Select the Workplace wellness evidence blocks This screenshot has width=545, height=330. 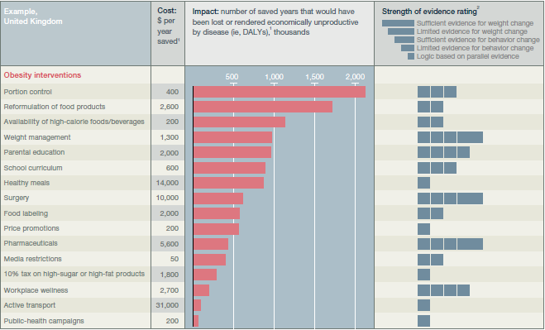click(x=443, y=290)
